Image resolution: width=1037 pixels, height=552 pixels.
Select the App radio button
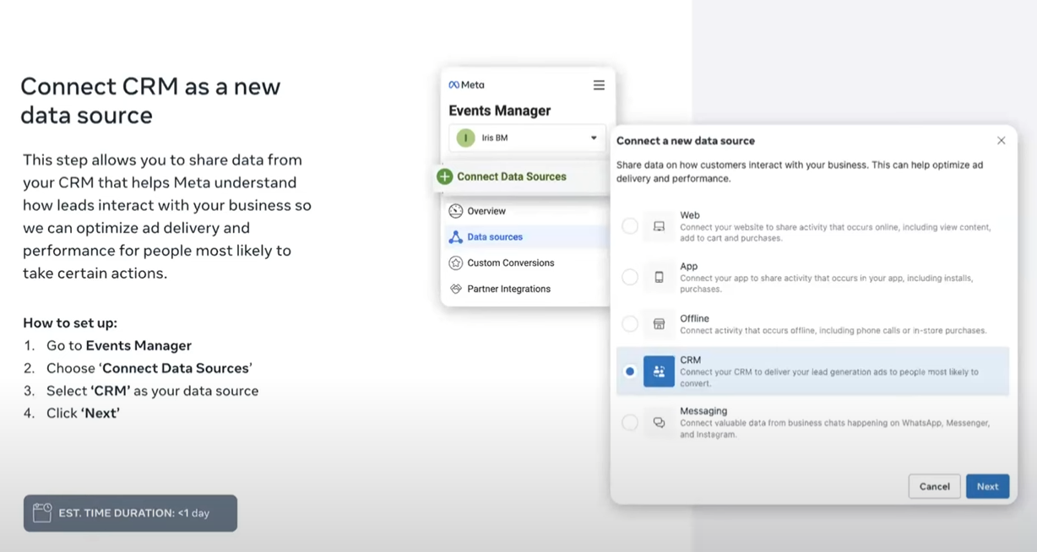[x=630, y=277]
